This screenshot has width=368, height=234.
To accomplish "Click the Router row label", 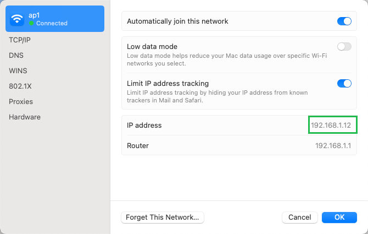I will click(138, 145).
